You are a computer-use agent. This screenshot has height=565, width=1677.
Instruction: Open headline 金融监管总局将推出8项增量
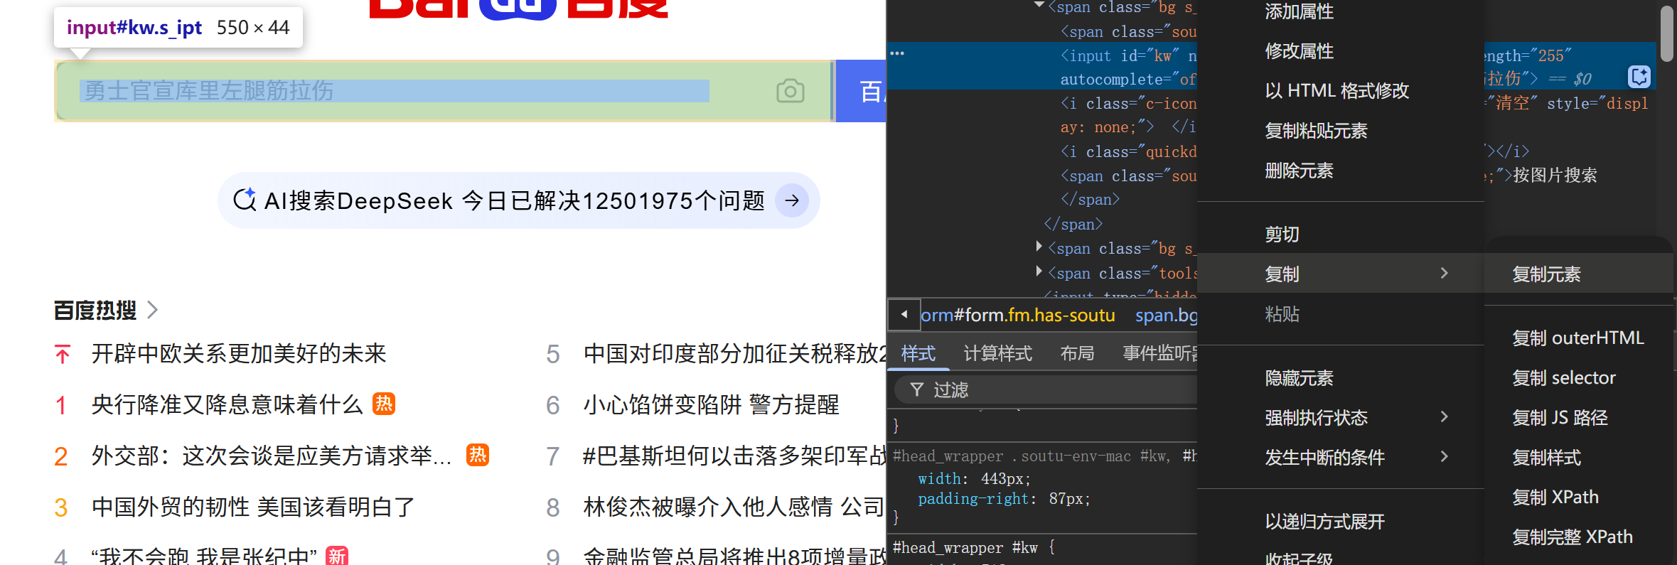pyautogui.click(x=734, y=556)
